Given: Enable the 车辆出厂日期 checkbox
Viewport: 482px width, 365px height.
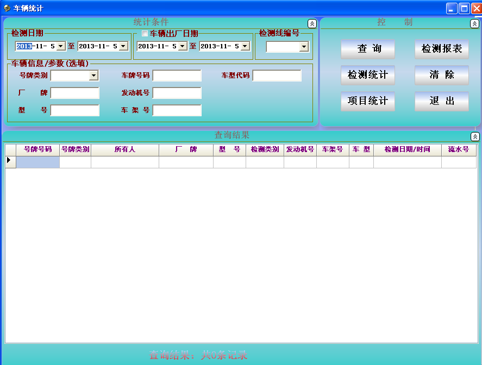Looking at the screenshot, I should pyautogui.click(x=145, y=34).
